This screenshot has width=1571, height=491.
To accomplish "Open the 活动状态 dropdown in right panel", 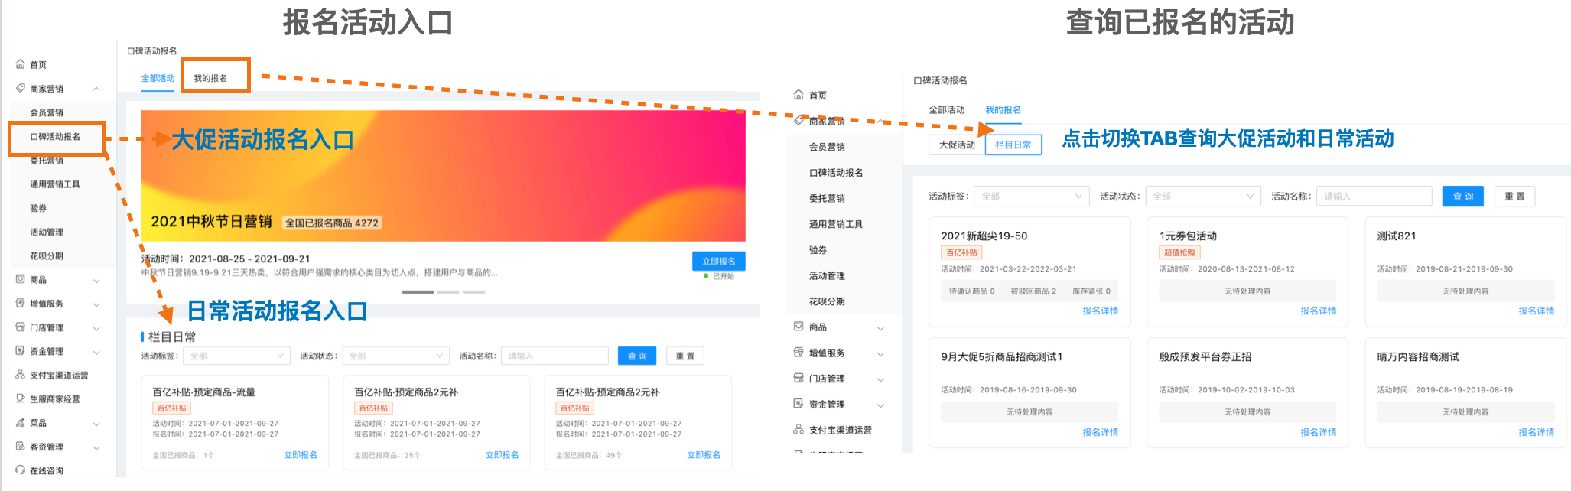I will pos(1203,197).
